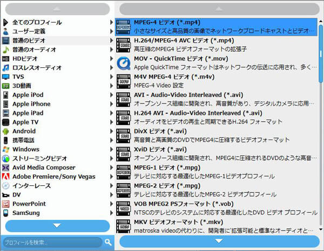
Task: Click the 携帯電話 phone icon
Action: coord(5,141)
